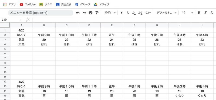The width and height of the screenshot is (216, 100).
Task: Open the YouTube bookmark
Action: tap(28, 4)
